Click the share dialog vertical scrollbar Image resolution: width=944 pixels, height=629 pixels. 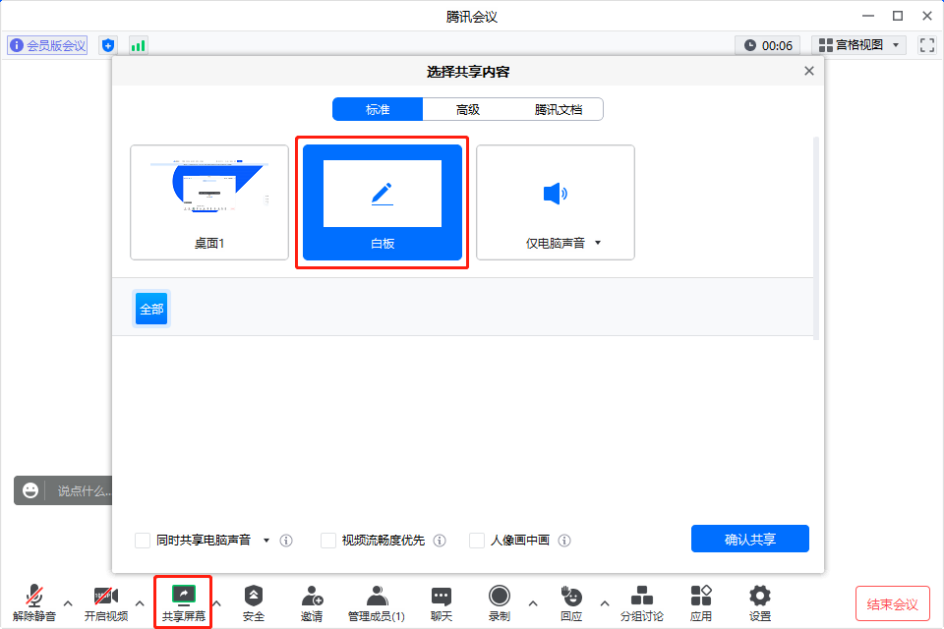coord(816,239)
